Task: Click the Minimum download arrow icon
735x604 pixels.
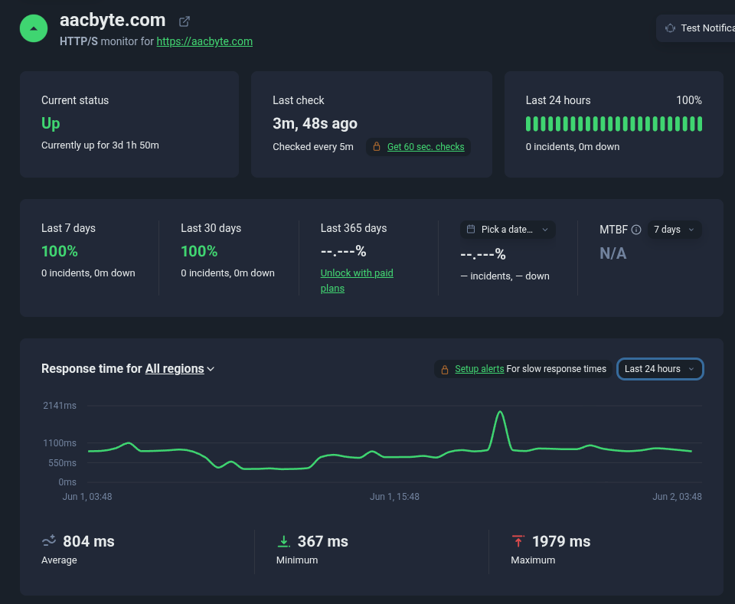Action: (283, 541)
